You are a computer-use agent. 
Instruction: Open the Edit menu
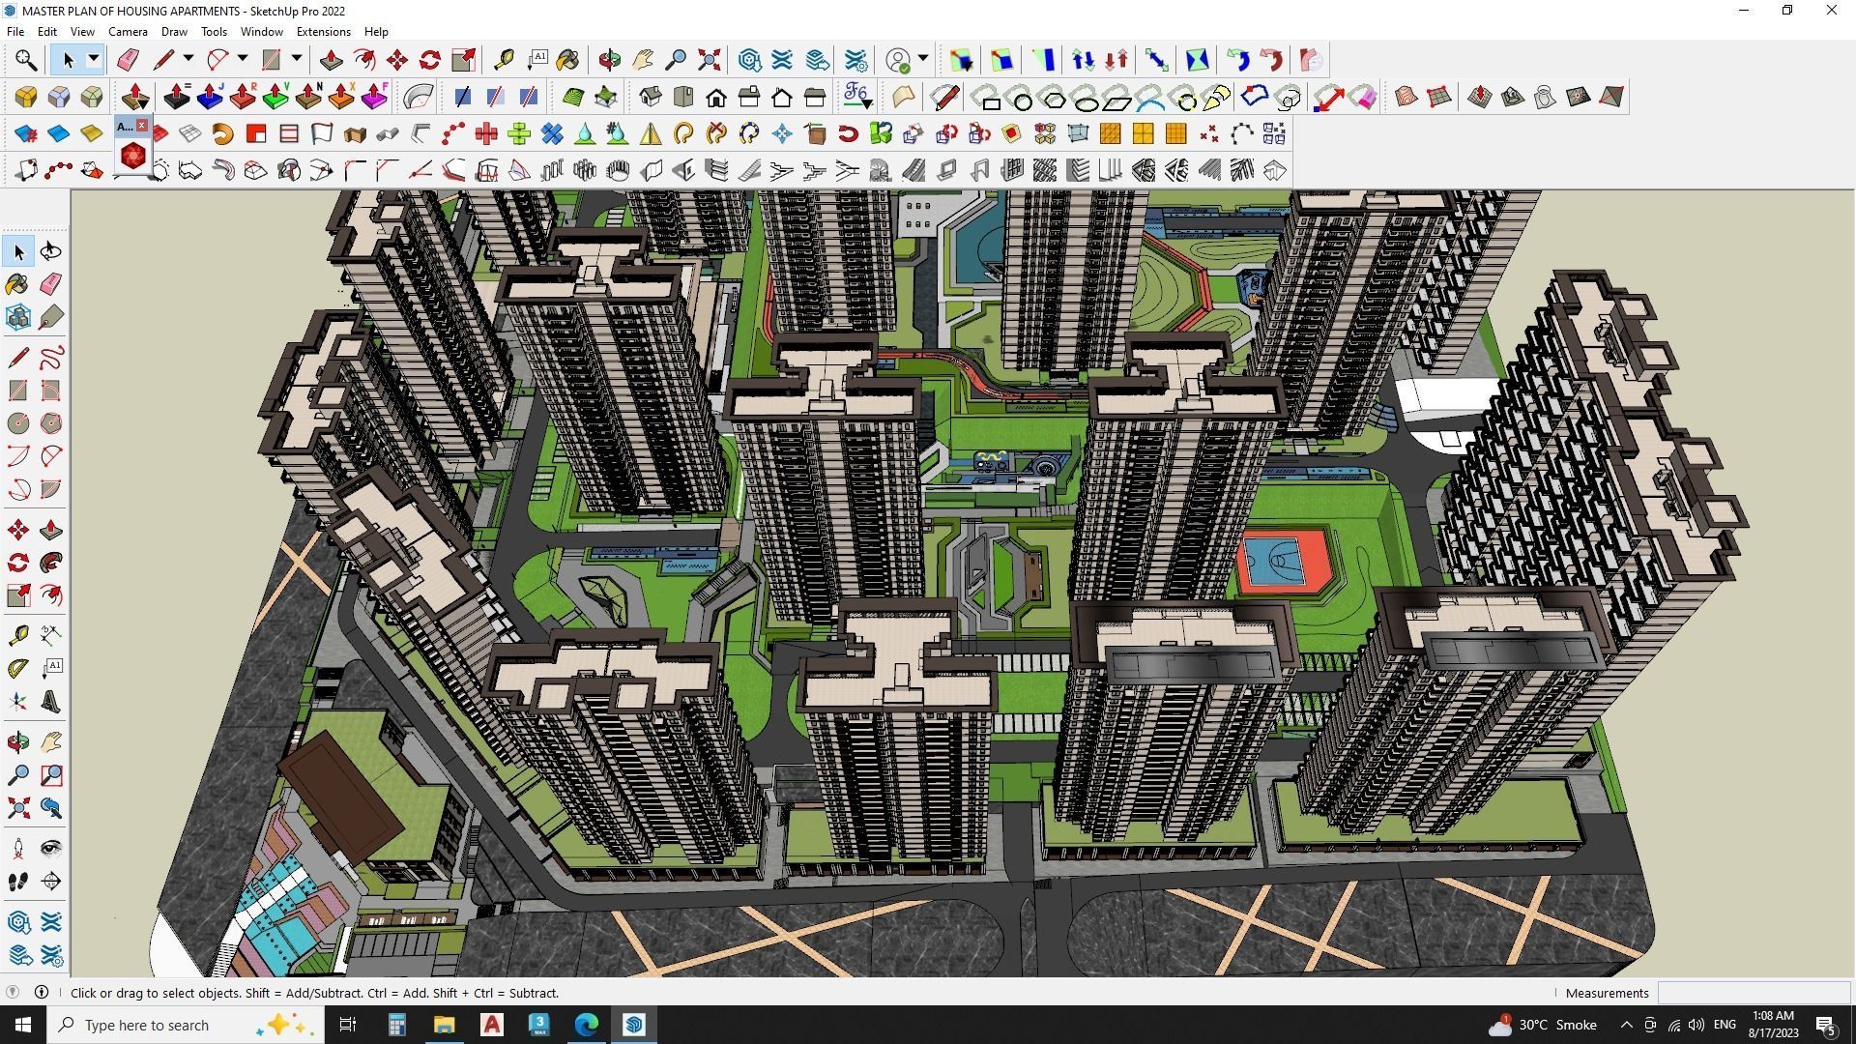tap(46, 32)
